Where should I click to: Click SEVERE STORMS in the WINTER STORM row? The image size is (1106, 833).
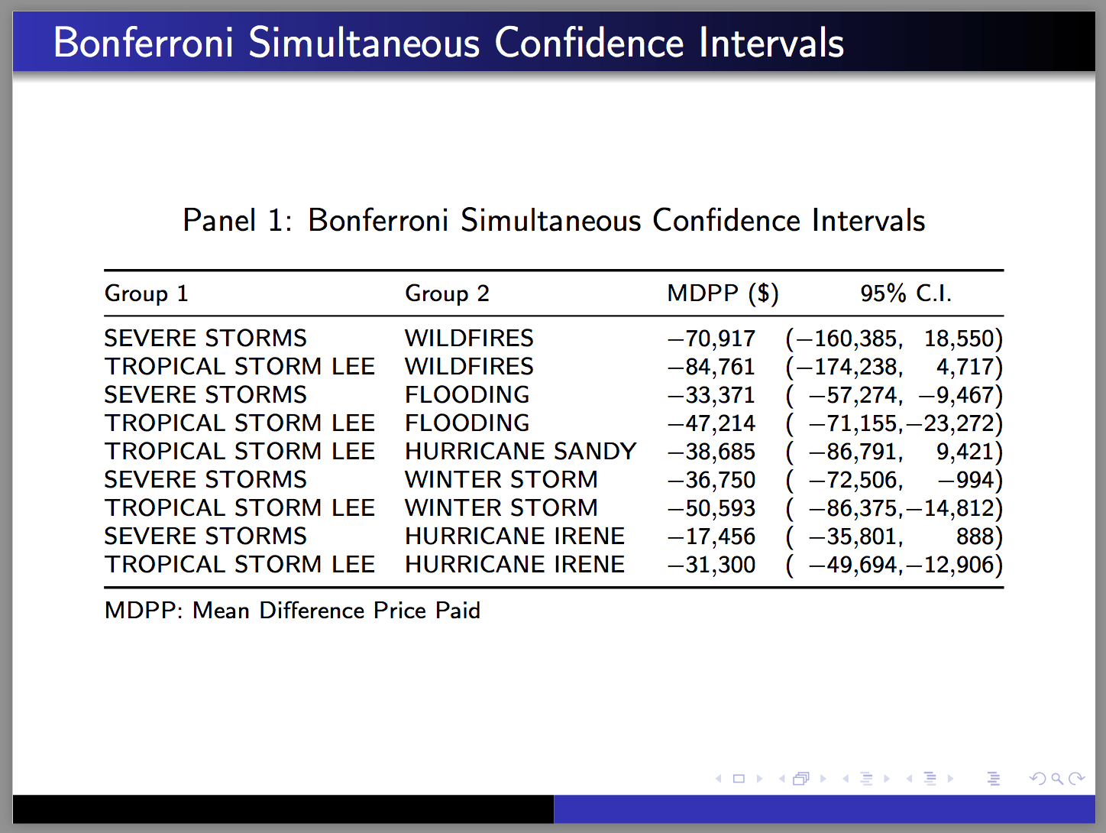tap(205, 479)
